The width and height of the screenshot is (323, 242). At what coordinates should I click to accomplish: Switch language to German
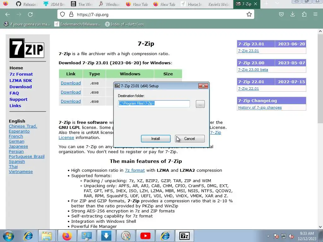click(16, 141)
